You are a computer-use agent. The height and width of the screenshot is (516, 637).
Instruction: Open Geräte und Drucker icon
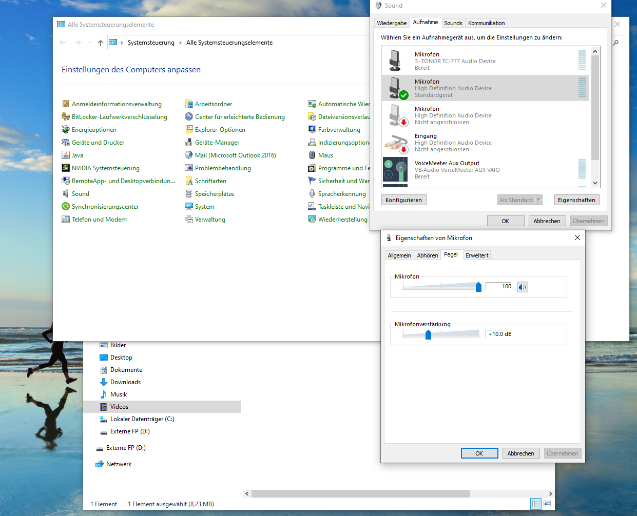click(x=66, y=143)
